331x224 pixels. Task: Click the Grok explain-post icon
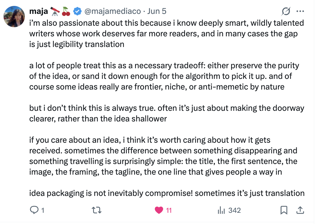pos(286,12)
